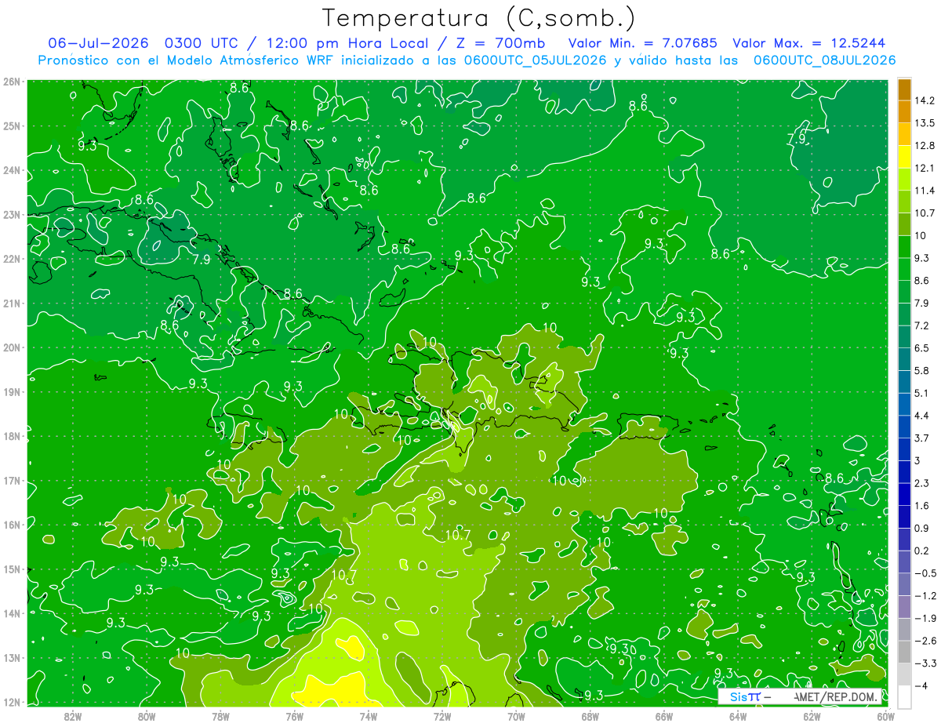
Task: Click the "6.5" label on the color scale
Action: (922, 348)
